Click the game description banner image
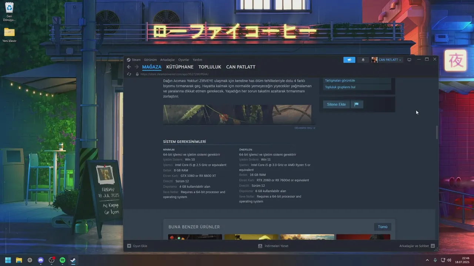This screenshot has height=266, width=474. tap(237, 115)
